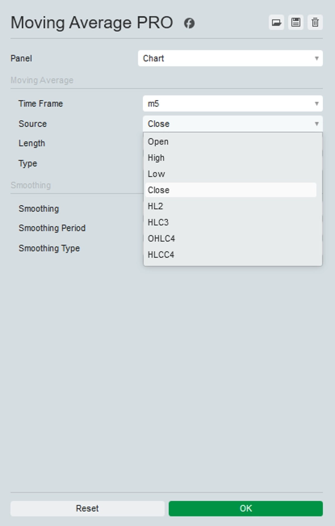Click the save preset floppy icon
335x526 pixels.
pos(295,23)
